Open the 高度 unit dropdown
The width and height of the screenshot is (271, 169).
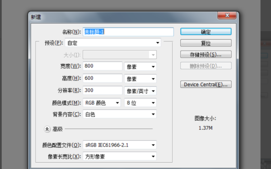click(140, 78)
